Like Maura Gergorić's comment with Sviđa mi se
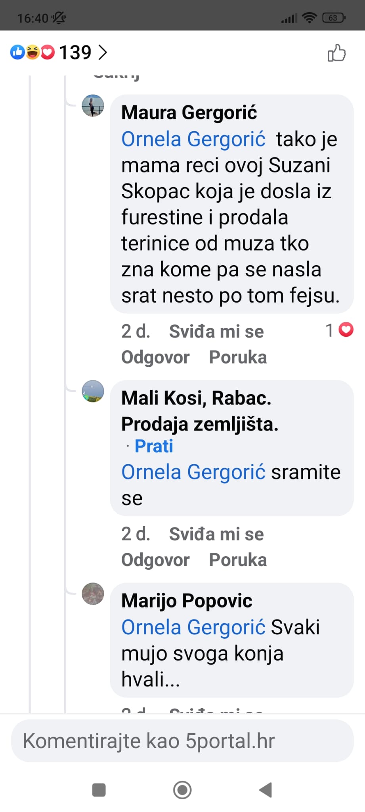 (x=216, y=331)
